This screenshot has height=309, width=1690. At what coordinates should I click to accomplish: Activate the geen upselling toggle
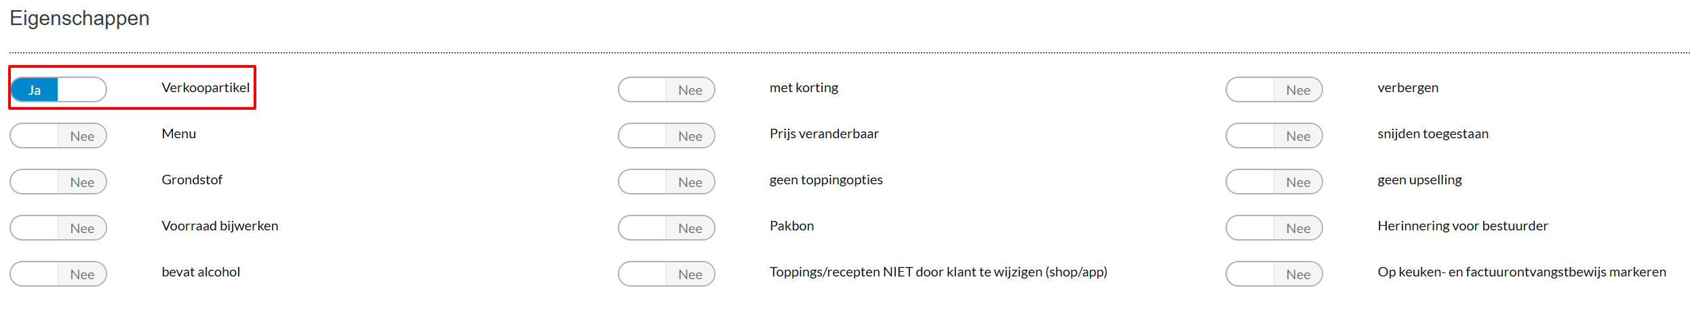(1274, 182)
